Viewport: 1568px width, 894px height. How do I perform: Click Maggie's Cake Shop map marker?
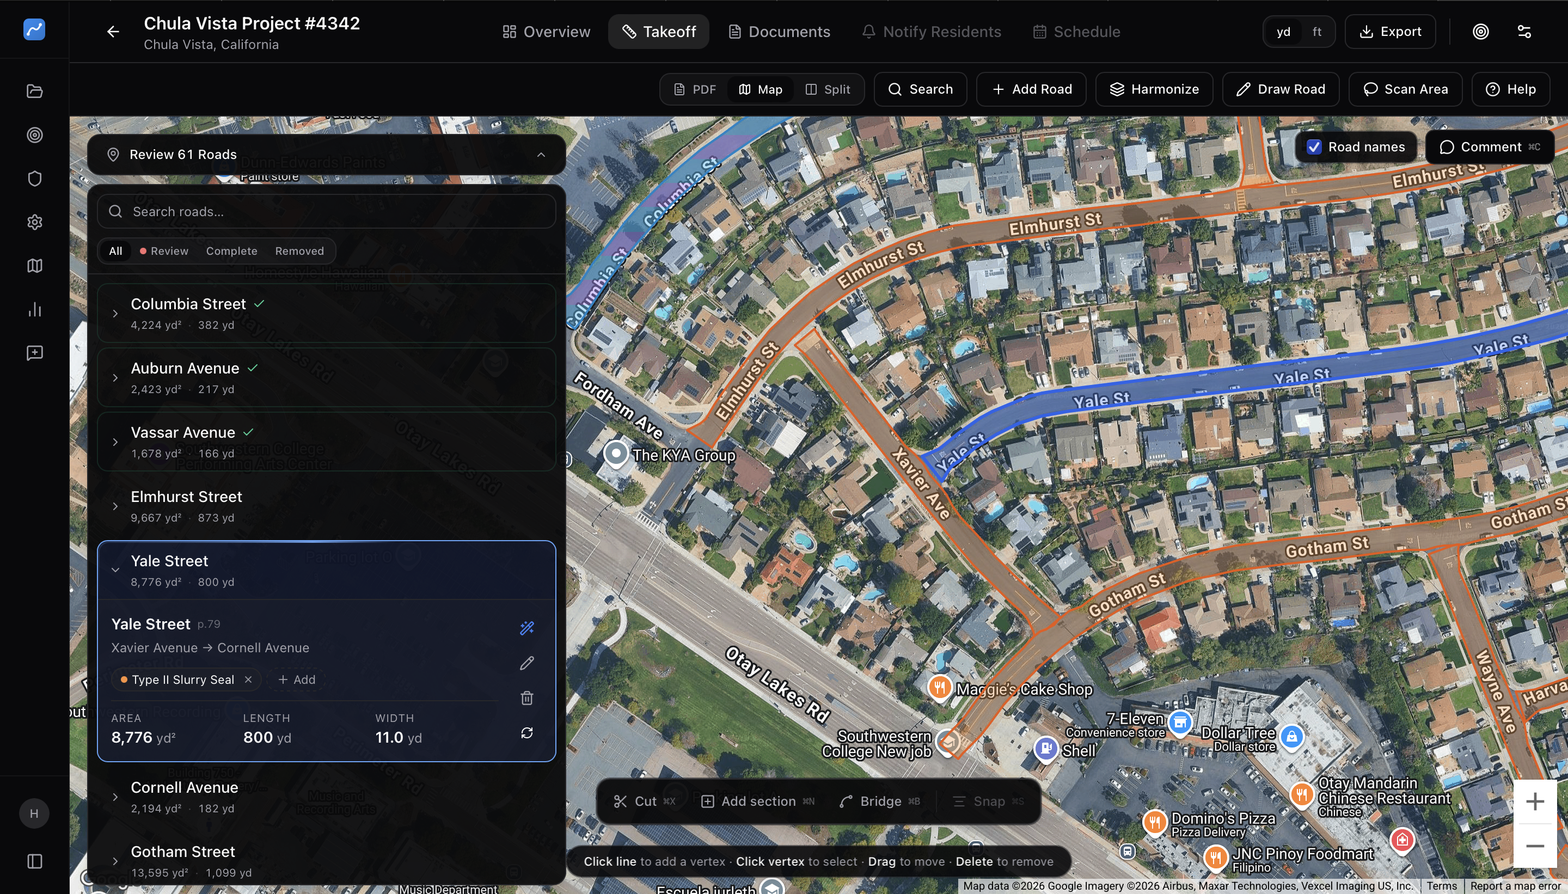click(x=939, y=688)
